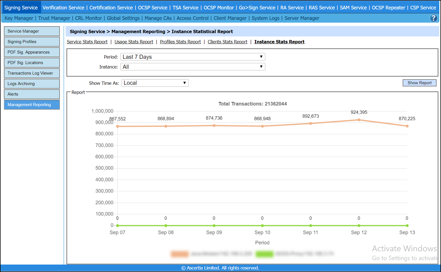Open the Show Time As dropdown
Image resolution: width=441 pixels, height=272 pixels.
pyautogui.click(x=155, y=83)
